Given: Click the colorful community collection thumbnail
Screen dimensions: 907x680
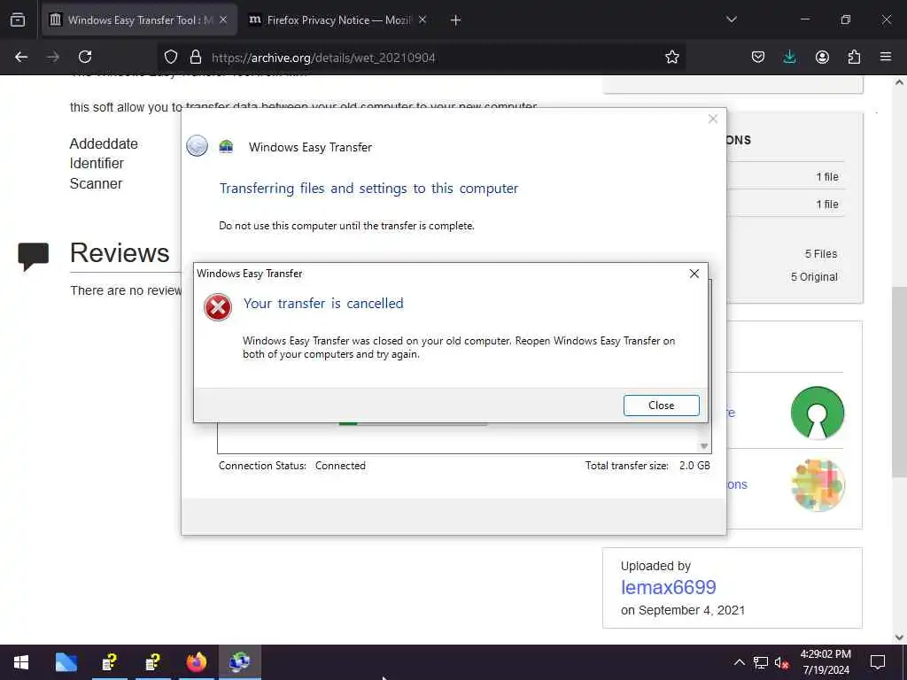Looking at the screenshot, I should tap(818, 485).
